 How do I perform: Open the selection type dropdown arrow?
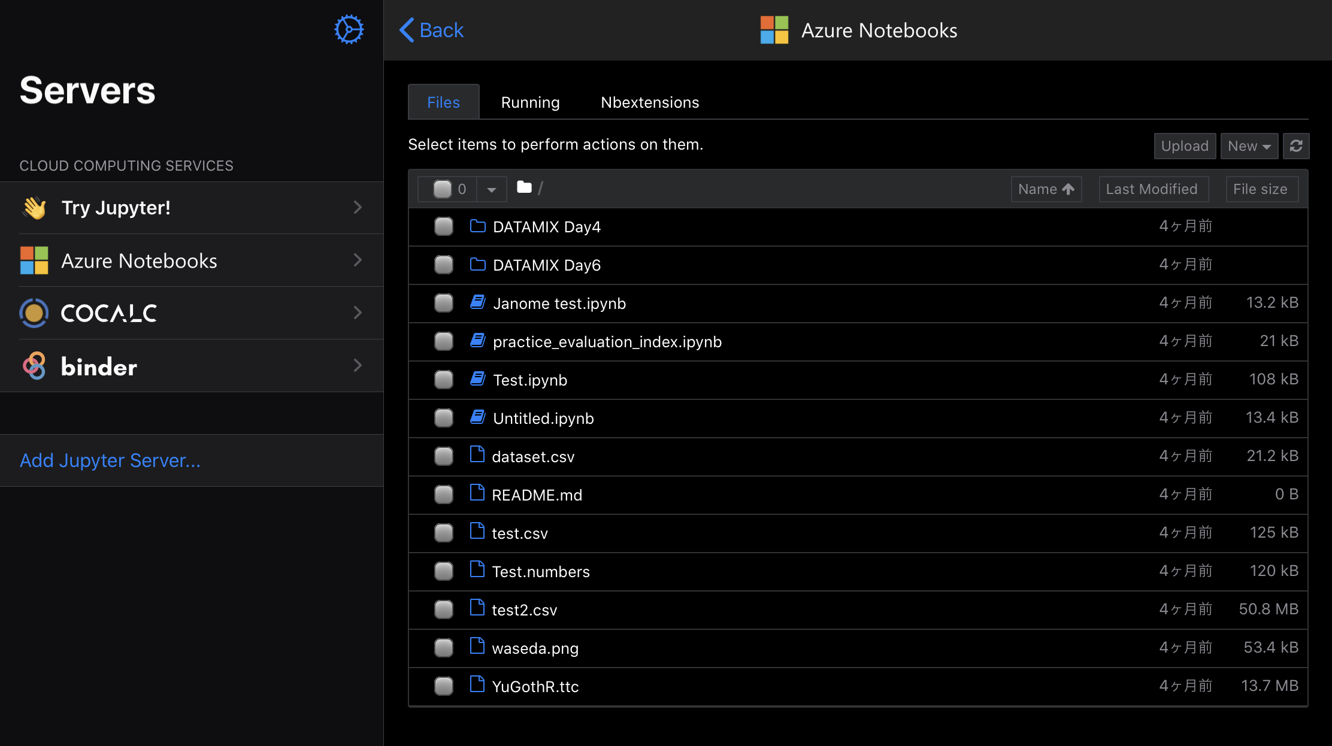click(x=492, y=189)
